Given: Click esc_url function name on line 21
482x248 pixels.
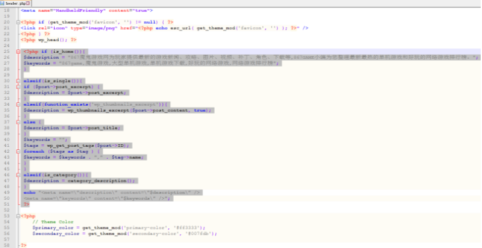Looking at the screenshot, I should point(181,28).
